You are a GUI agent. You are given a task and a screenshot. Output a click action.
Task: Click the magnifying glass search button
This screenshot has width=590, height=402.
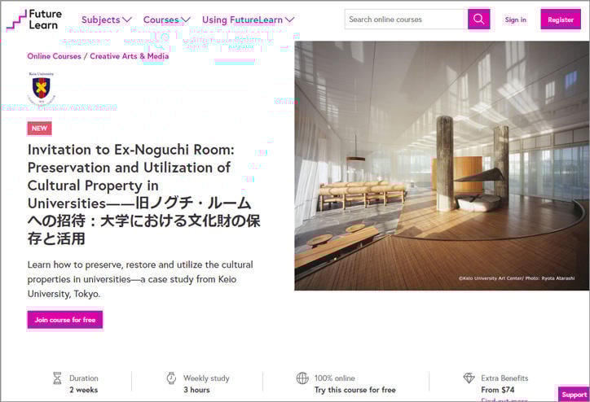click(478, 19)
